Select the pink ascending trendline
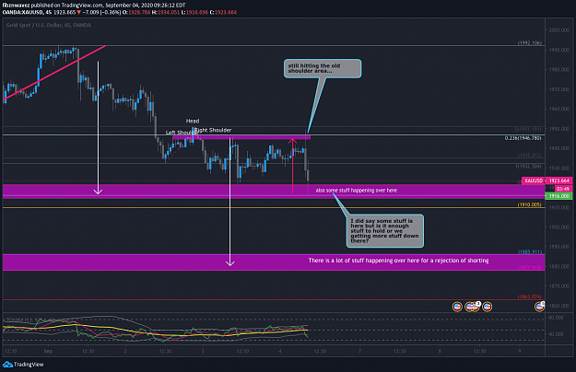Viewport: 576px width, 372px height. pos(54,73)
